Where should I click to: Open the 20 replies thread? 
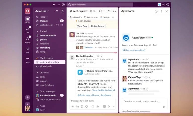(x=89, y=48)
